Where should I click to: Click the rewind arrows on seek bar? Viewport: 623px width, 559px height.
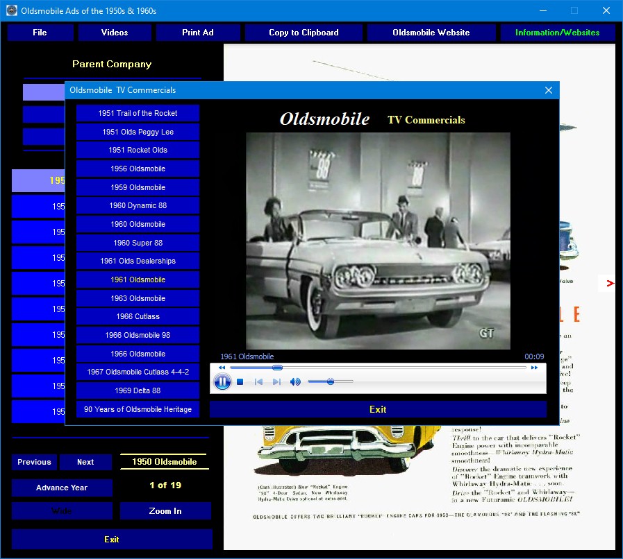click(x=222, y=368)
